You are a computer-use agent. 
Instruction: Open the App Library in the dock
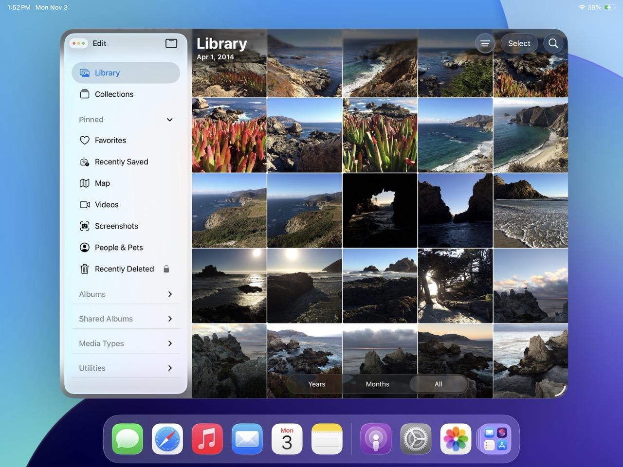pyautogui.click(x=495, y=439)
